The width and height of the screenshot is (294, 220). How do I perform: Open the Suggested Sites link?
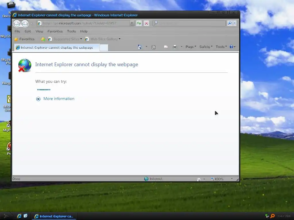(65, 39)
